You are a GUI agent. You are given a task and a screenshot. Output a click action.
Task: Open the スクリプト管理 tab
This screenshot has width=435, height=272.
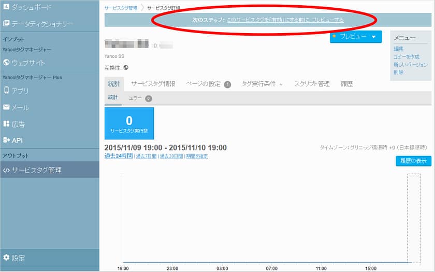312,84
